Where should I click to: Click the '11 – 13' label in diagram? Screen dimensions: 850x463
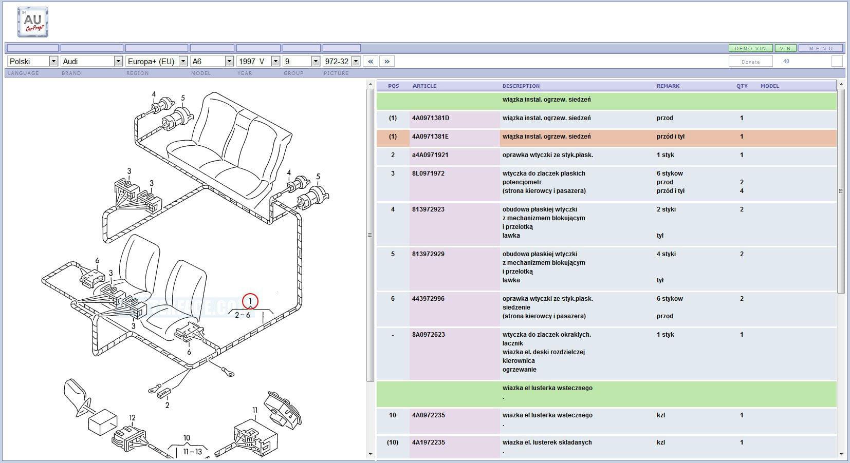(x=193, y=452)
